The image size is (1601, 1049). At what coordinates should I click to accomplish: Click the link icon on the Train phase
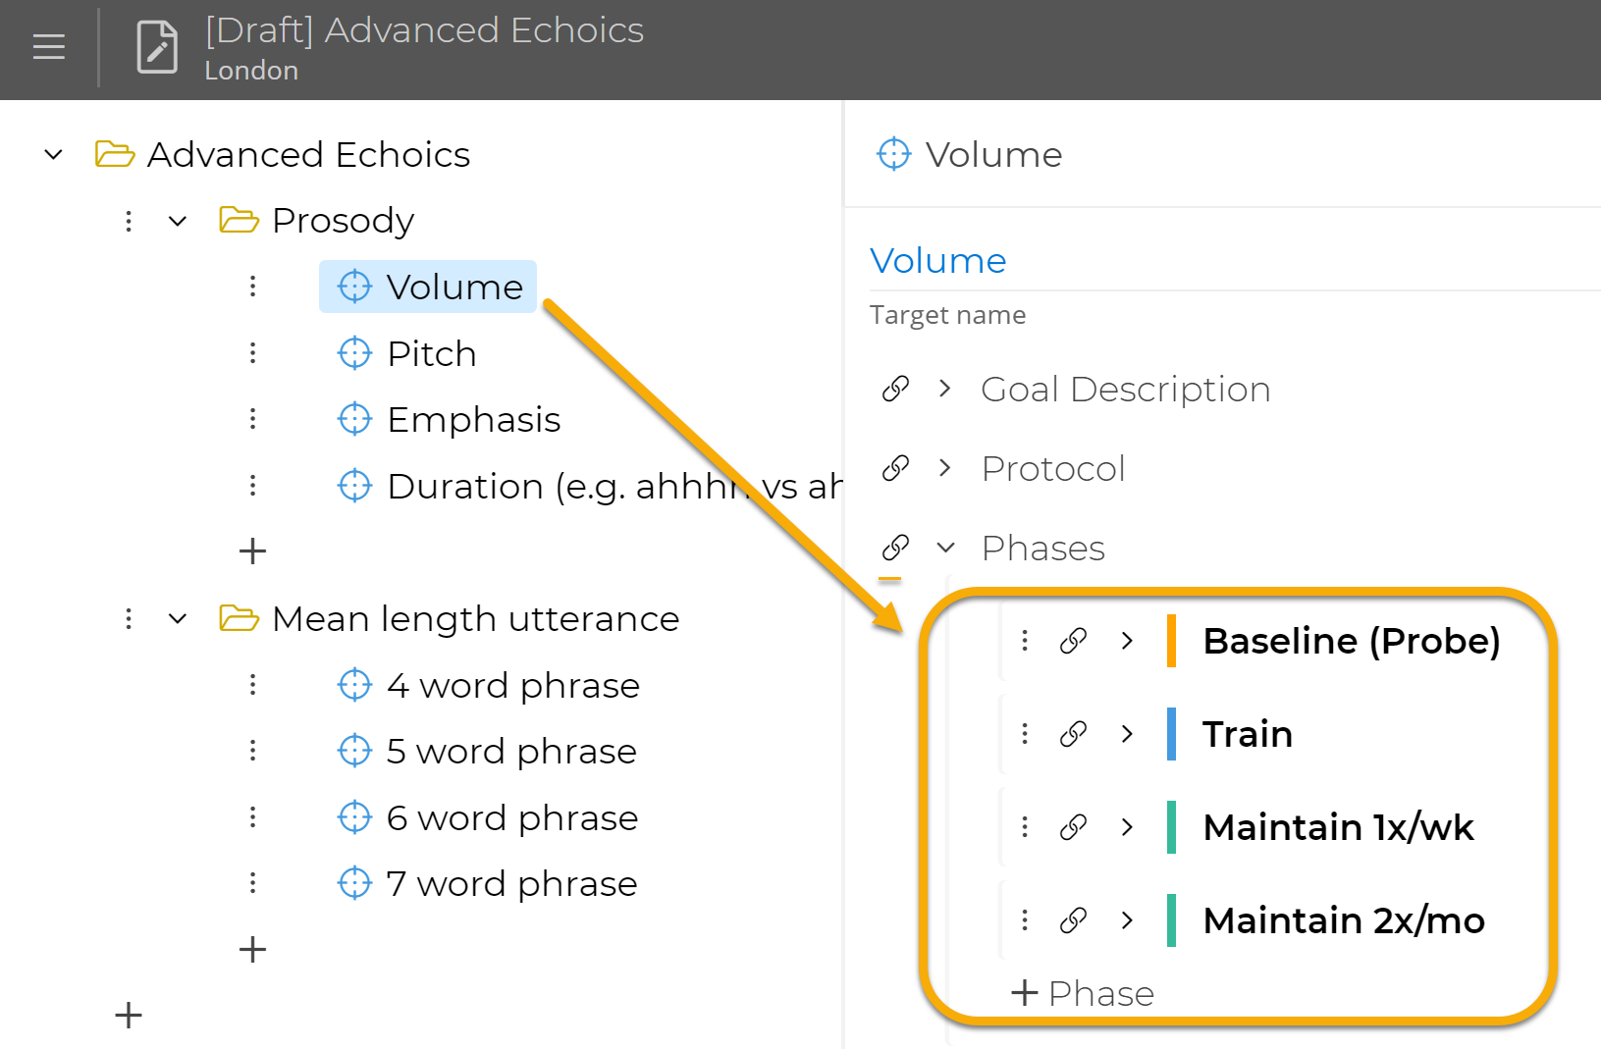coord(1073,733)
